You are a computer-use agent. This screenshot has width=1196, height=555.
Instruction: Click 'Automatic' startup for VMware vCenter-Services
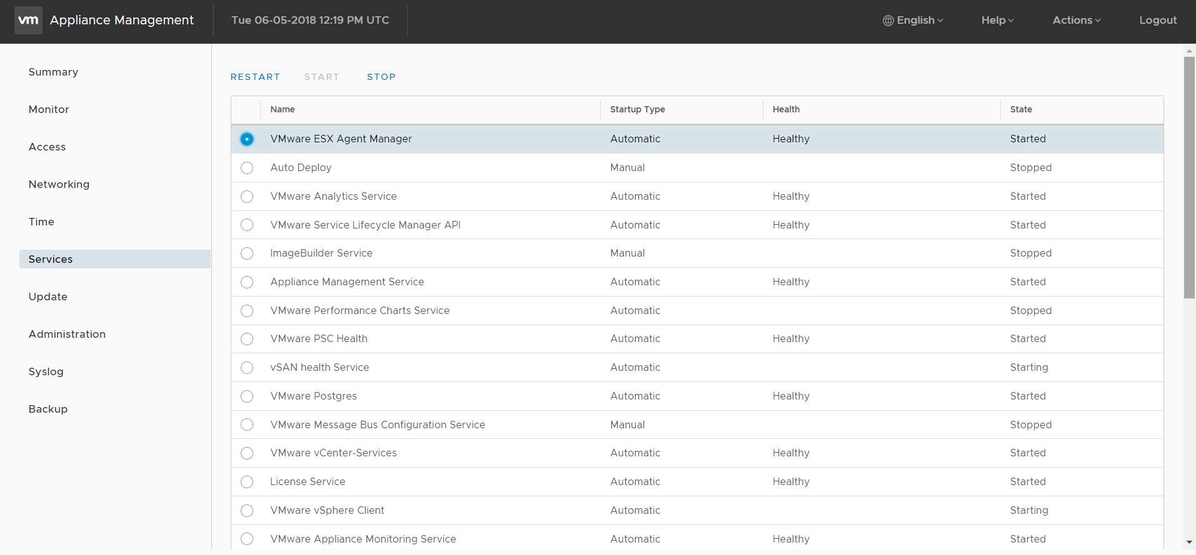[x=635, y=453]
